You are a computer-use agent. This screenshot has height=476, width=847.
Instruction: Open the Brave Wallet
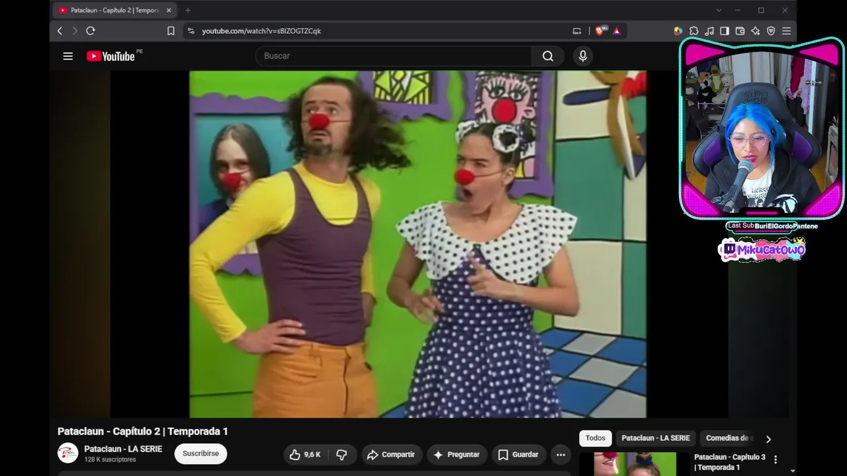point(740,31)
